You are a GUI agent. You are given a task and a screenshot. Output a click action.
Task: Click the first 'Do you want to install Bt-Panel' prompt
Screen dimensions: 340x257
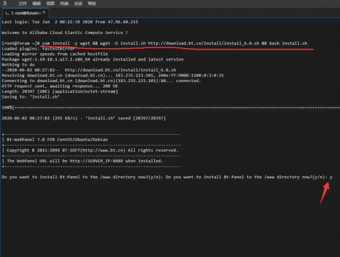click(83, 177)
